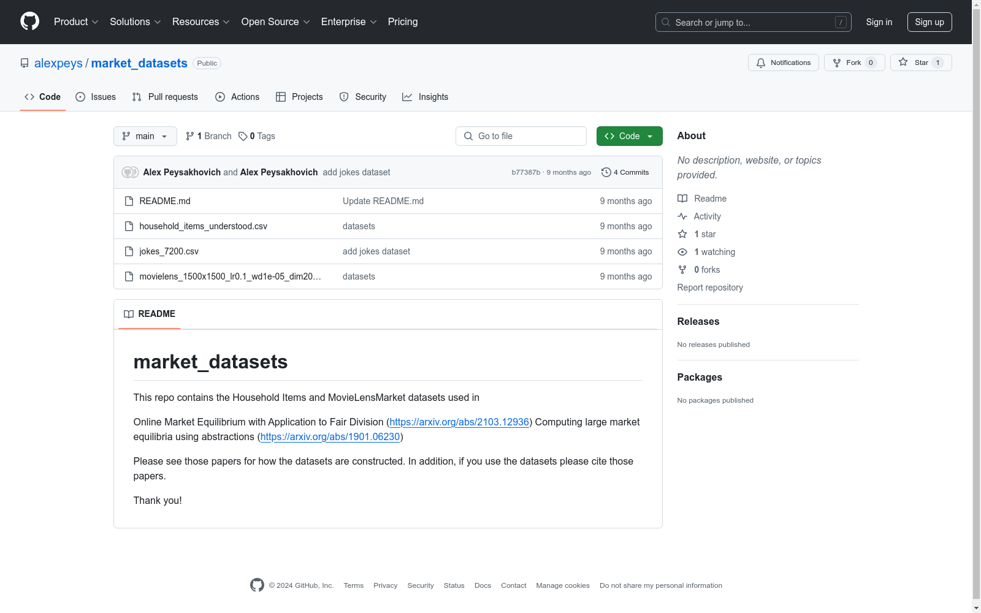Click the GitHub logo in header
Viewport: 981px width, 613px height.
[29, 21]
